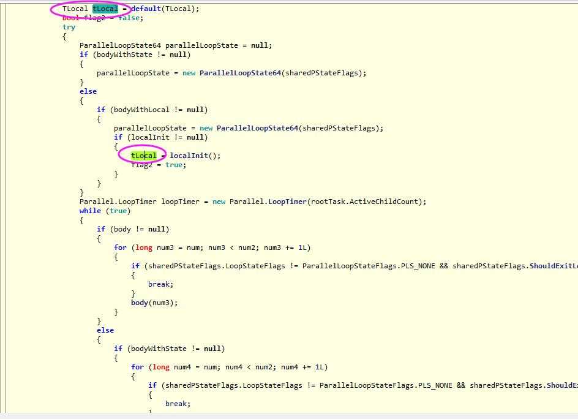
Task: Click the green-highlighted tLocal assignment
Action: pyautogui.click(x=144, y=156)
